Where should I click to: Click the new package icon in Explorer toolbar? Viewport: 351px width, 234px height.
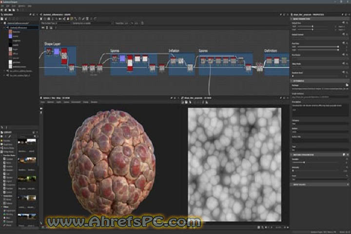(x=2, y=19)
